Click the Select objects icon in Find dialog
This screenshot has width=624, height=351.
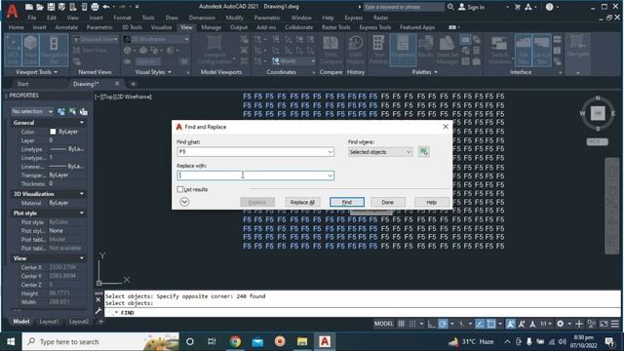pos(424,152)
